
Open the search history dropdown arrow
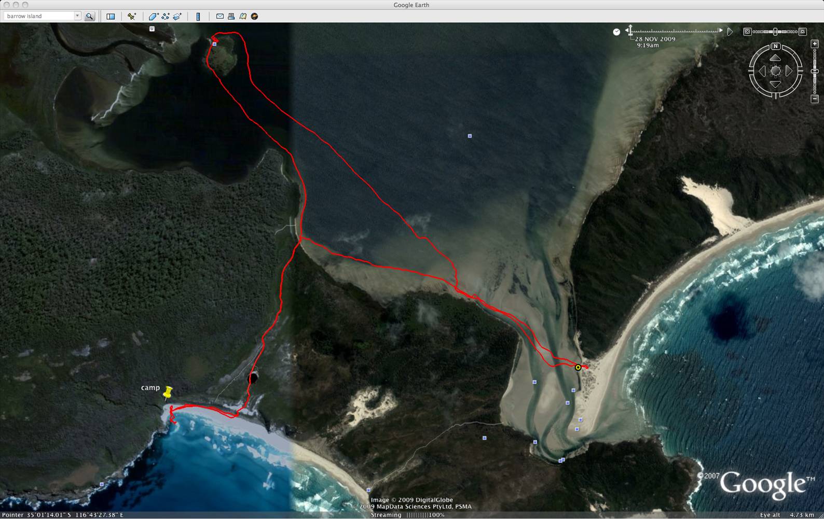[77, 16]
